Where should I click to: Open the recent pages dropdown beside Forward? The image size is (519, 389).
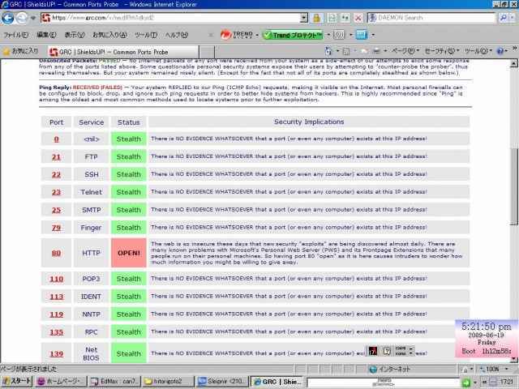click(32, 18)
